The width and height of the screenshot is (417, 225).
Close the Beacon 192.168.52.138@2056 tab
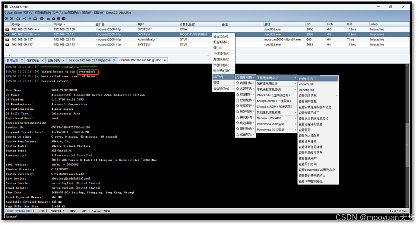(114, 61)
